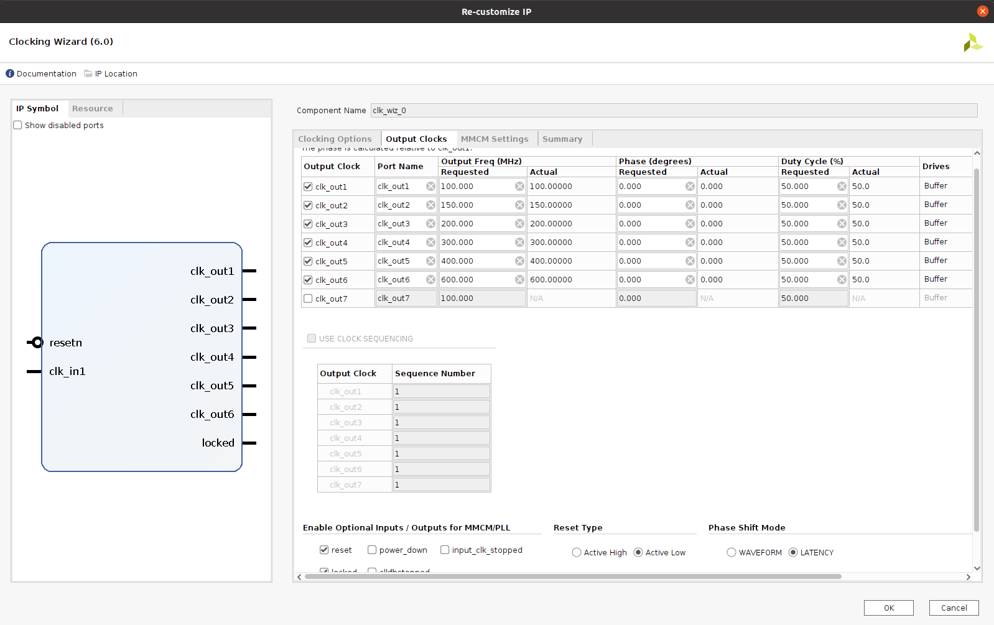Select WAVEFORM phase shift mode
Image resolution: width=994 pixels, height=625 pixels.
click(732, 552)
